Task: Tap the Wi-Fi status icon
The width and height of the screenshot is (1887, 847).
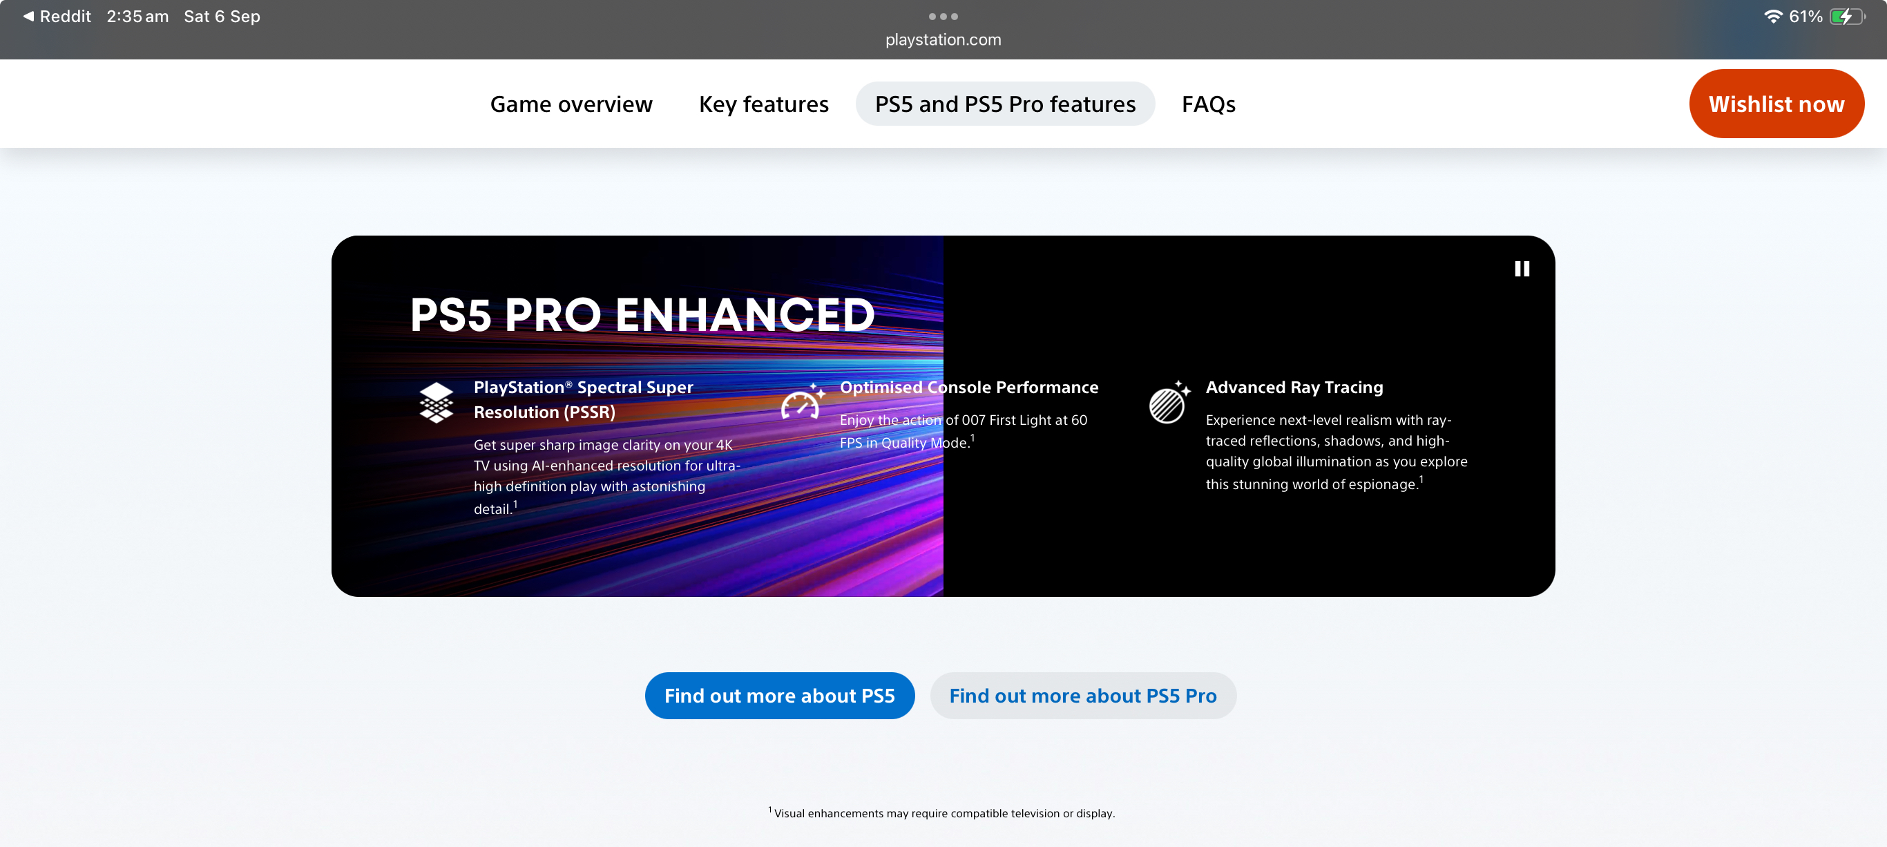Action: (1773, 16)
